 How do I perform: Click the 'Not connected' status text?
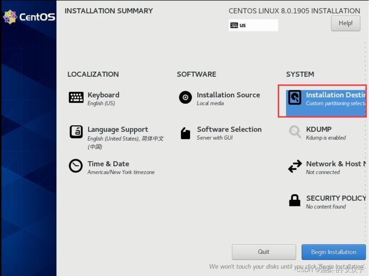(323, 172)
